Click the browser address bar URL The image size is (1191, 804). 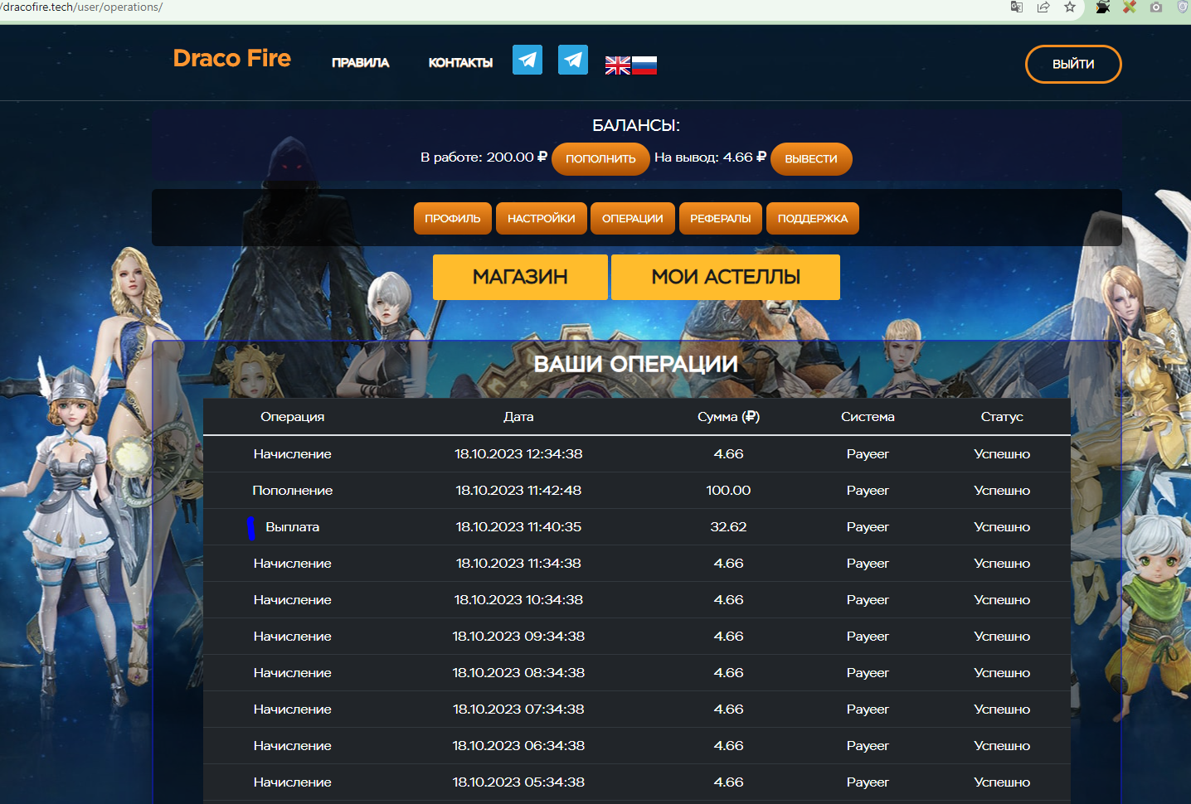81,7
